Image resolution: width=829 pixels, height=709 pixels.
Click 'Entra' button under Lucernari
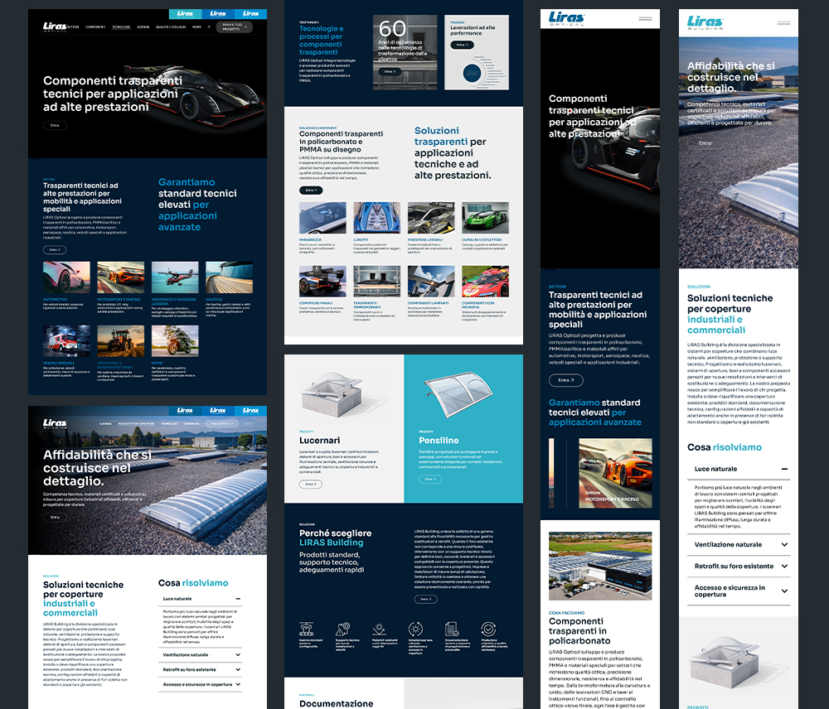310,484
